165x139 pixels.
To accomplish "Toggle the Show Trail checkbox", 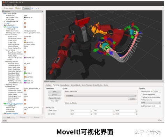I will click(25, 100).
